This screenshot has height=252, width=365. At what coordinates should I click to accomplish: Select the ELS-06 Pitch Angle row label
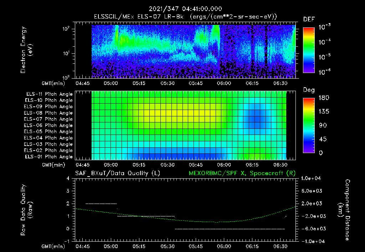click(48, 125)
